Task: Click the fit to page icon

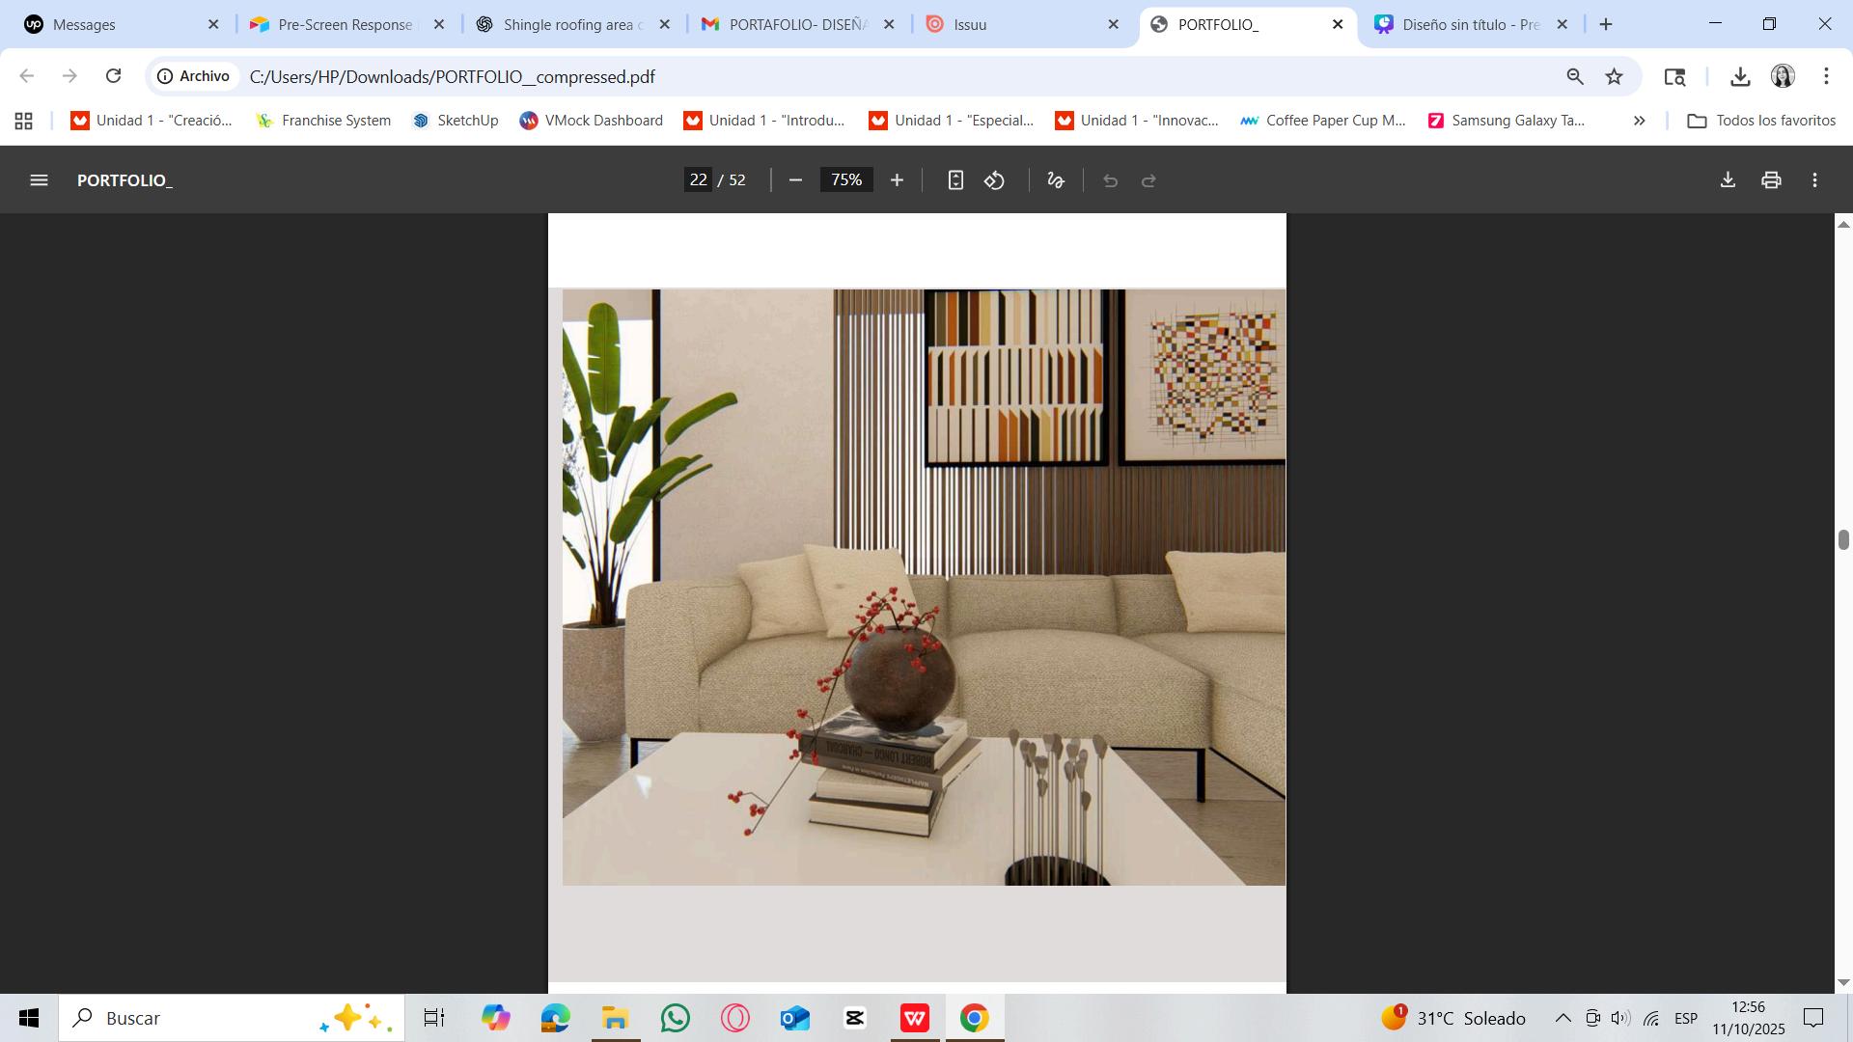Action: (x=954, y=180)
